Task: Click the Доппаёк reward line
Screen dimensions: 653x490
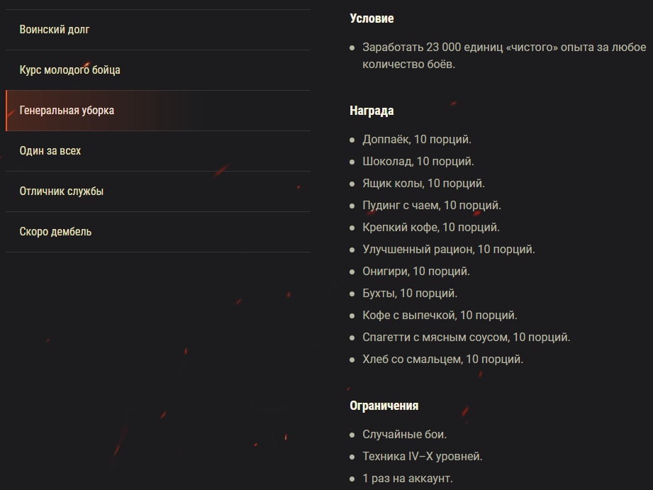Action: pos(416,140)
